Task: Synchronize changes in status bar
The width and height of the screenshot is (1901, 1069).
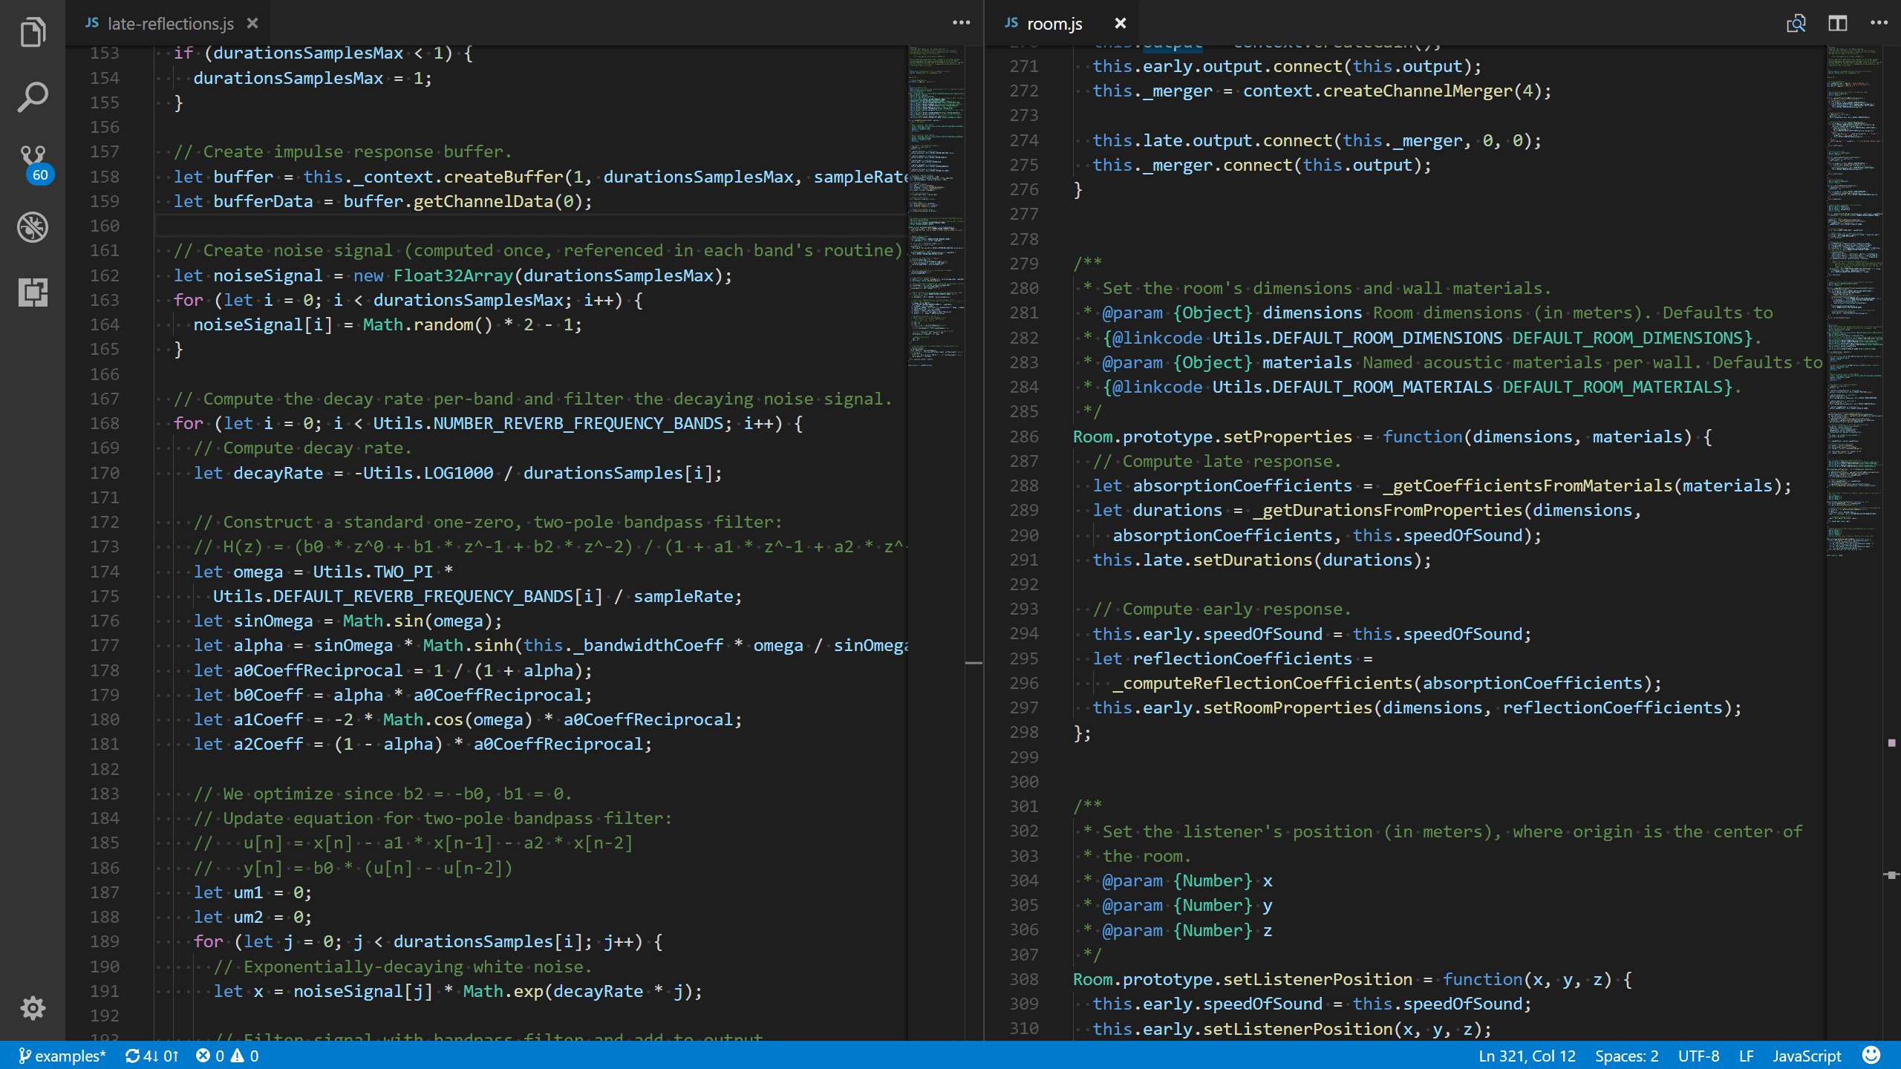Action: click(x=151, y=1056)
